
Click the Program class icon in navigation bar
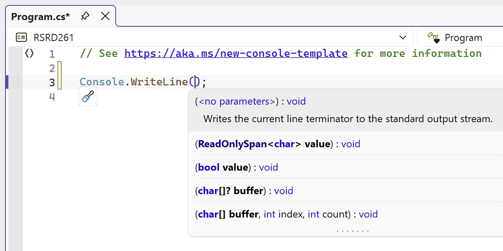coord(433,38)
